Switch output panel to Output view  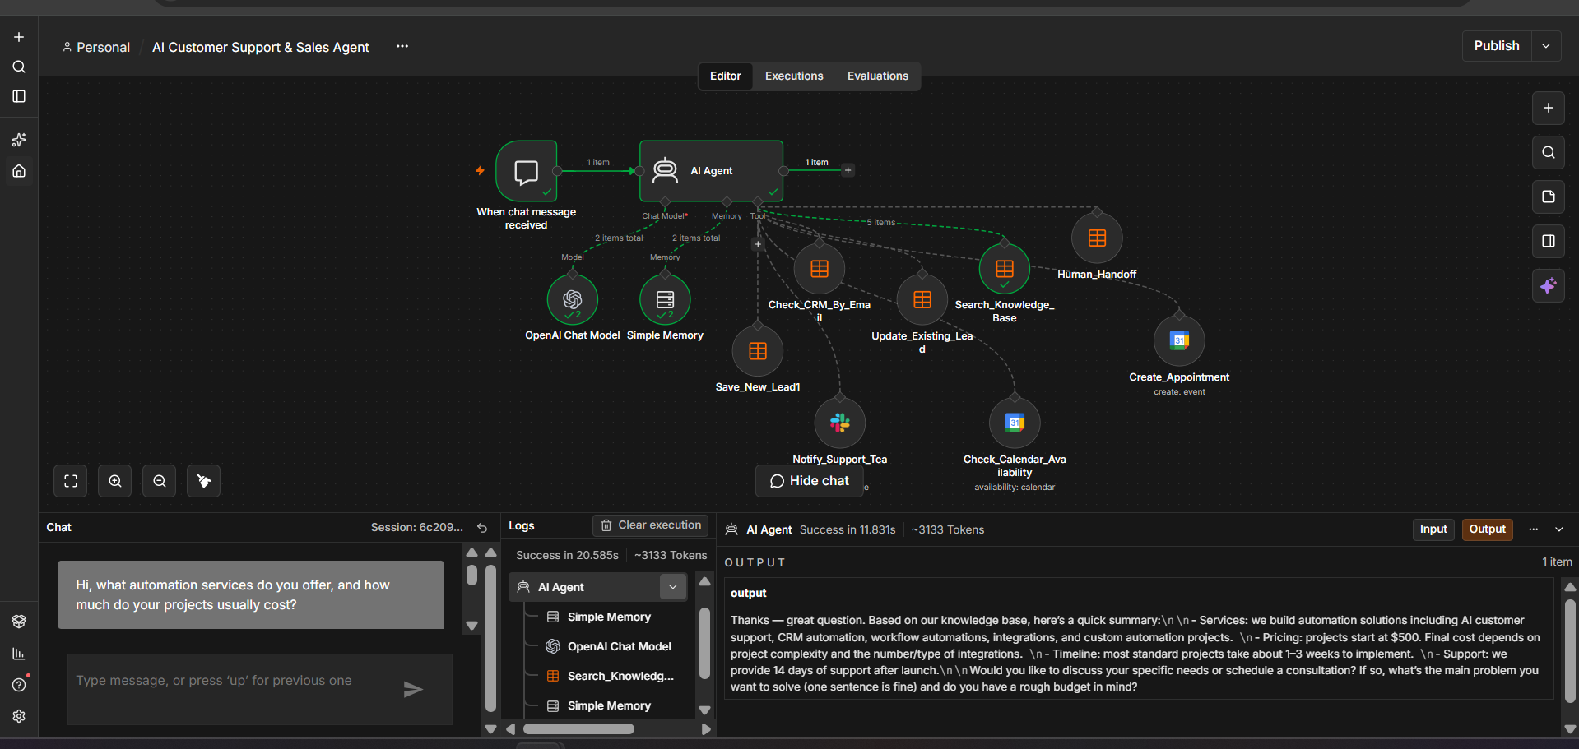click(x=1487, y=529)
